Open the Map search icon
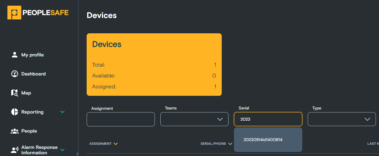Viewport: 379px width, 156px height. [x=15, y=93]
